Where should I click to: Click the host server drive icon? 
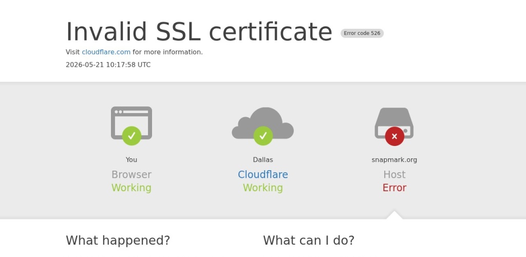click(394, 123)
